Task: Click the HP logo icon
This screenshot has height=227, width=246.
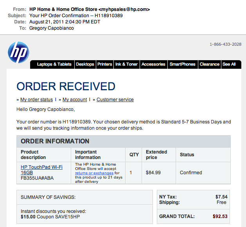Action: [x=18, y=52]
